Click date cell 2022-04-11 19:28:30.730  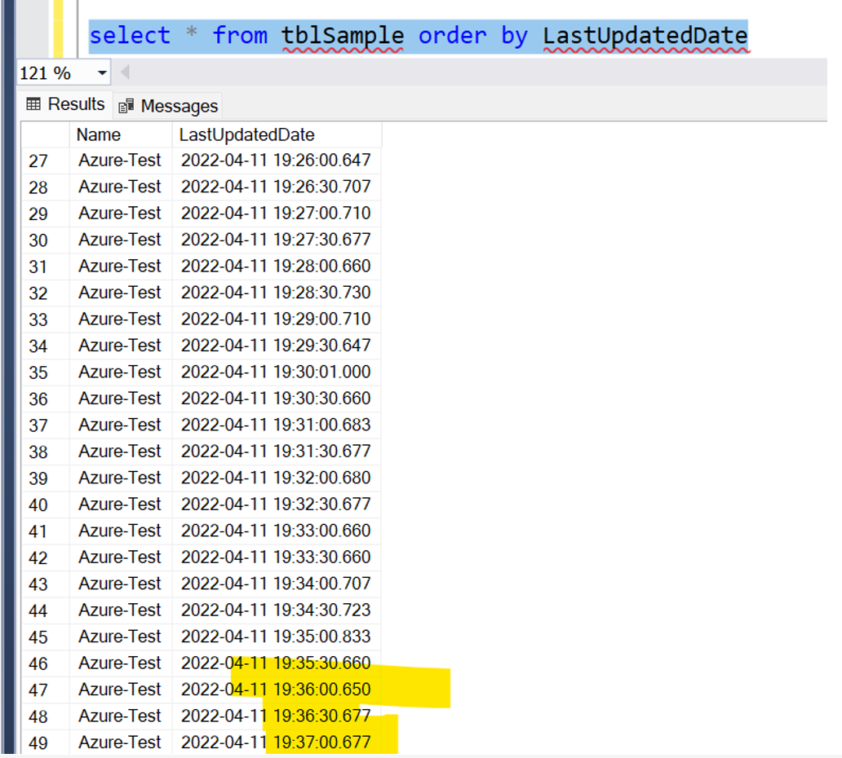click(277, 293)
